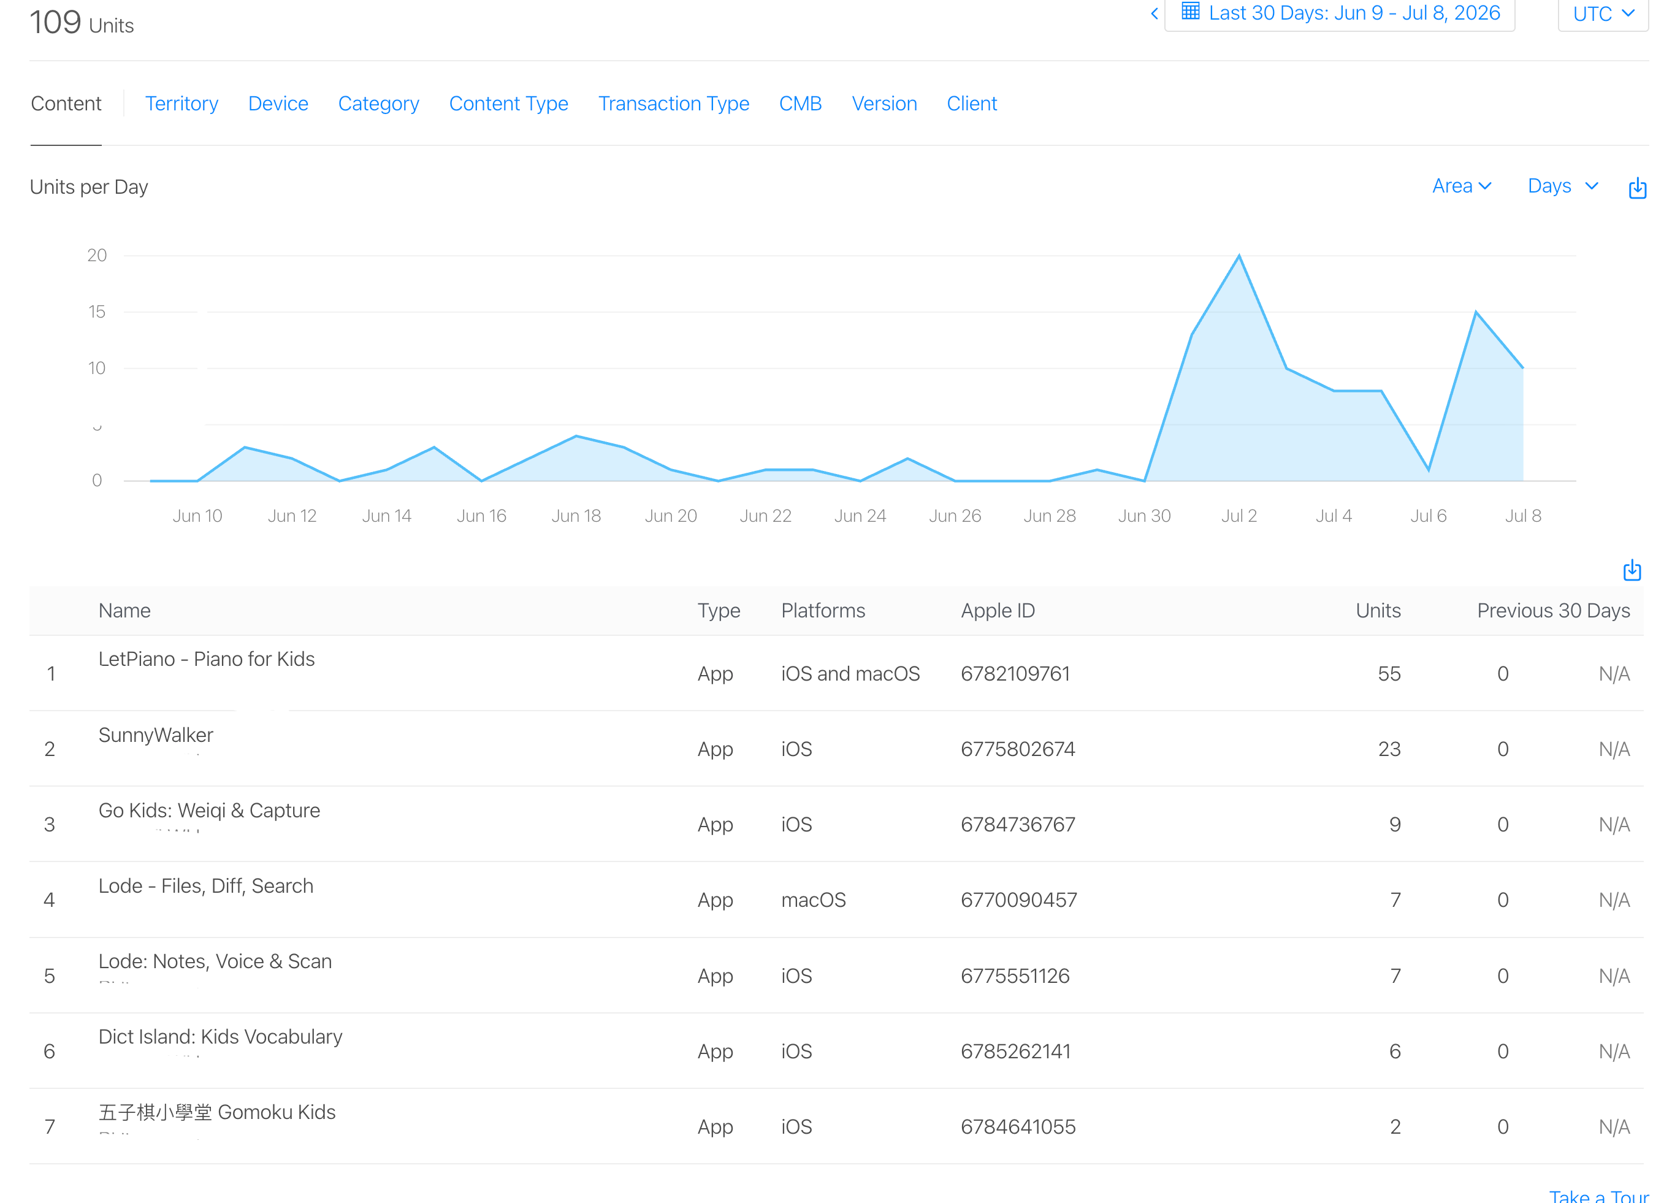Open Go Kids: Weiqi & Capture entry
1664x1203 pixels.
click(209, 810)
